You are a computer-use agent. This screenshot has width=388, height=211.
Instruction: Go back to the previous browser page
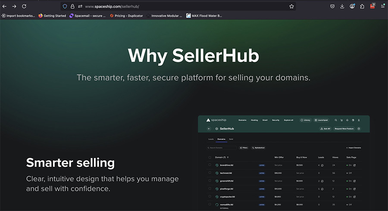(4, 6)
